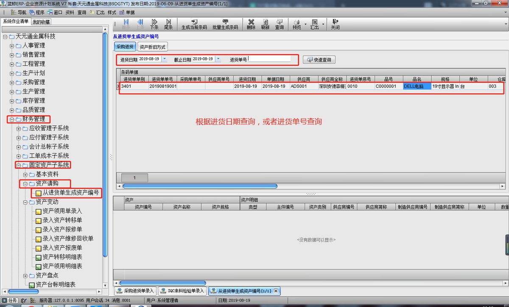The width and height of the screenshot is (509, 307).
Task: Expand the 资产盘点 tree node
Action: click(25, 276)
